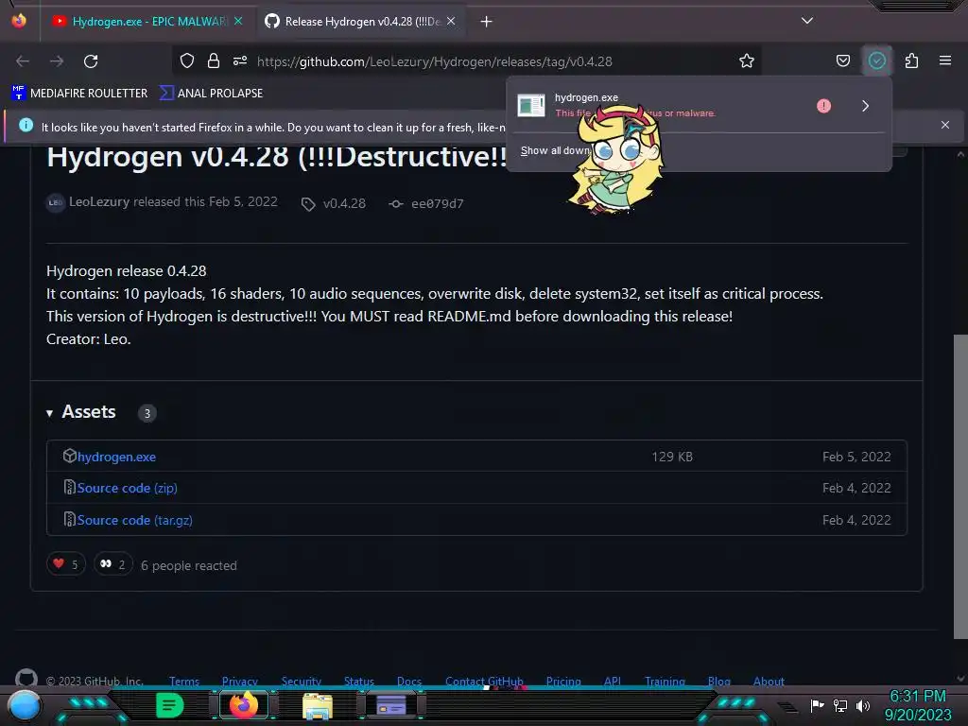Image resolution: width=968 pixels, height=726 pixels.
Task: Toggle the Downloads panel toolbar button
Action: click(x=876, y=60)
